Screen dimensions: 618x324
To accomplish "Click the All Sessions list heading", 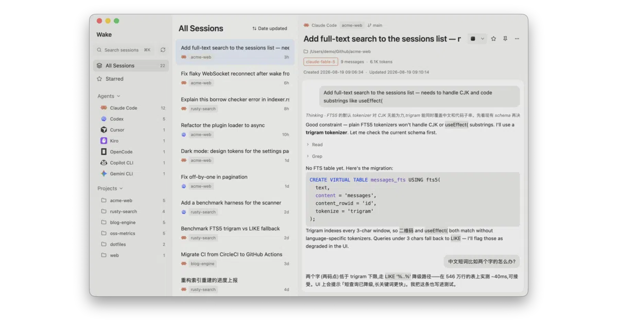I will tap(201, 28).
